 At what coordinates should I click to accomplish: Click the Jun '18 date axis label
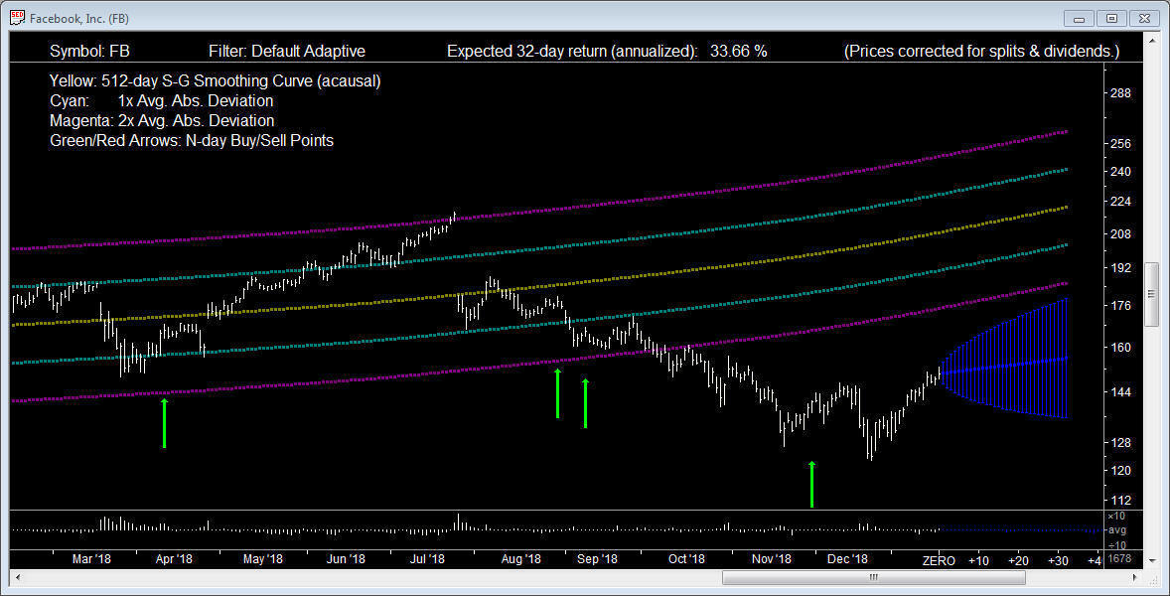click(x=346, y=558)
